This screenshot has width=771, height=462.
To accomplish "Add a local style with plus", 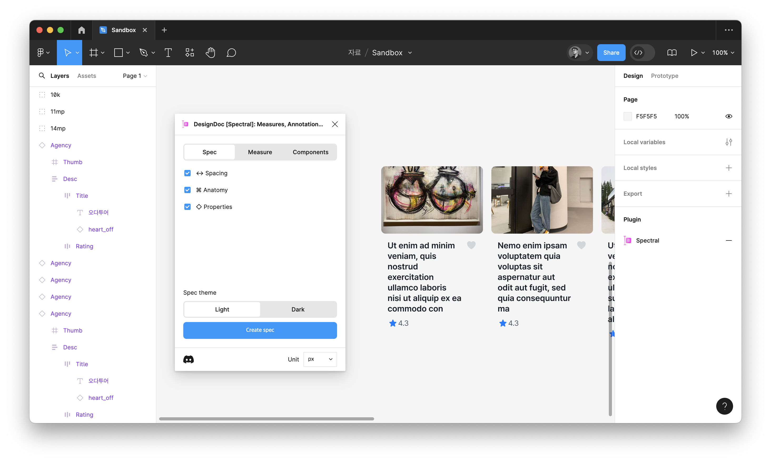I will [728, 168].
